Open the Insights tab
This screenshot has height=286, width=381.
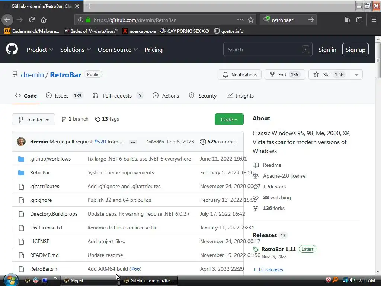click(240, 96)
